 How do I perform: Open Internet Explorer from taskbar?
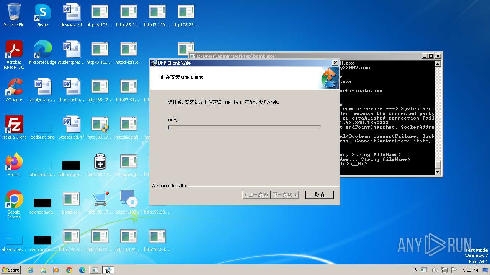[30, 270]
